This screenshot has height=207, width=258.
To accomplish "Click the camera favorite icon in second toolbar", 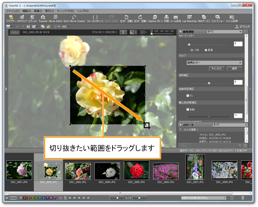I will click(x=49, y=27).
